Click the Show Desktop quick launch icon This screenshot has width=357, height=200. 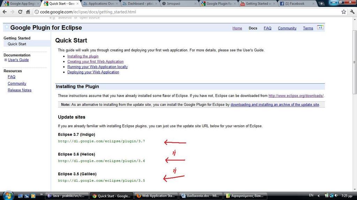coord(20,196)
